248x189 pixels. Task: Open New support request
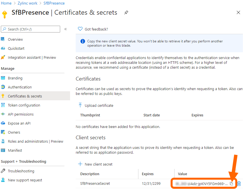pos(25,180)
